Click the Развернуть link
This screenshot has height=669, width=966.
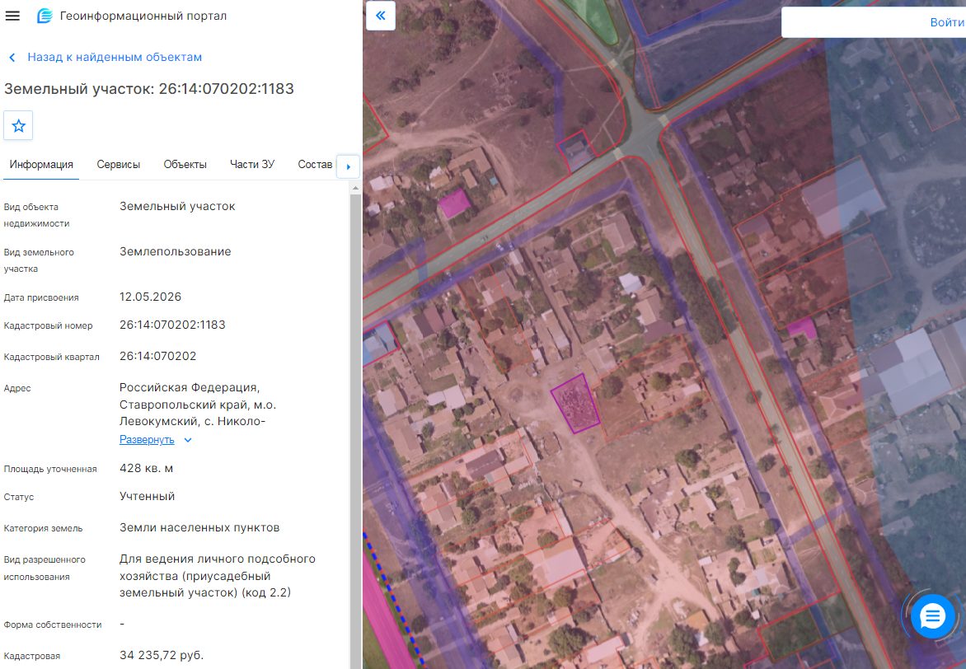click(x=147, y=440)
